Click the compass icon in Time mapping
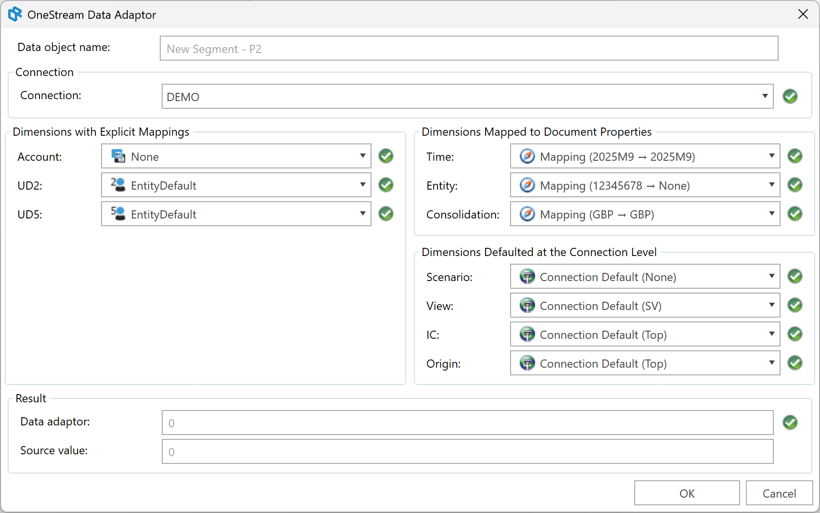The image size is (820, 513). click(527, 156)
